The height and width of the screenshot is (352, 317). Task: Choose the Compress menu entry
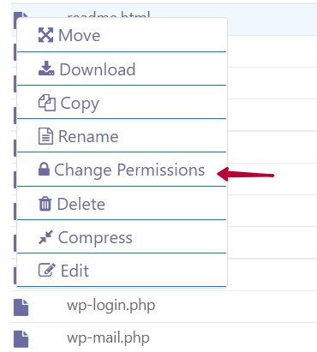(x=122, y=237)
